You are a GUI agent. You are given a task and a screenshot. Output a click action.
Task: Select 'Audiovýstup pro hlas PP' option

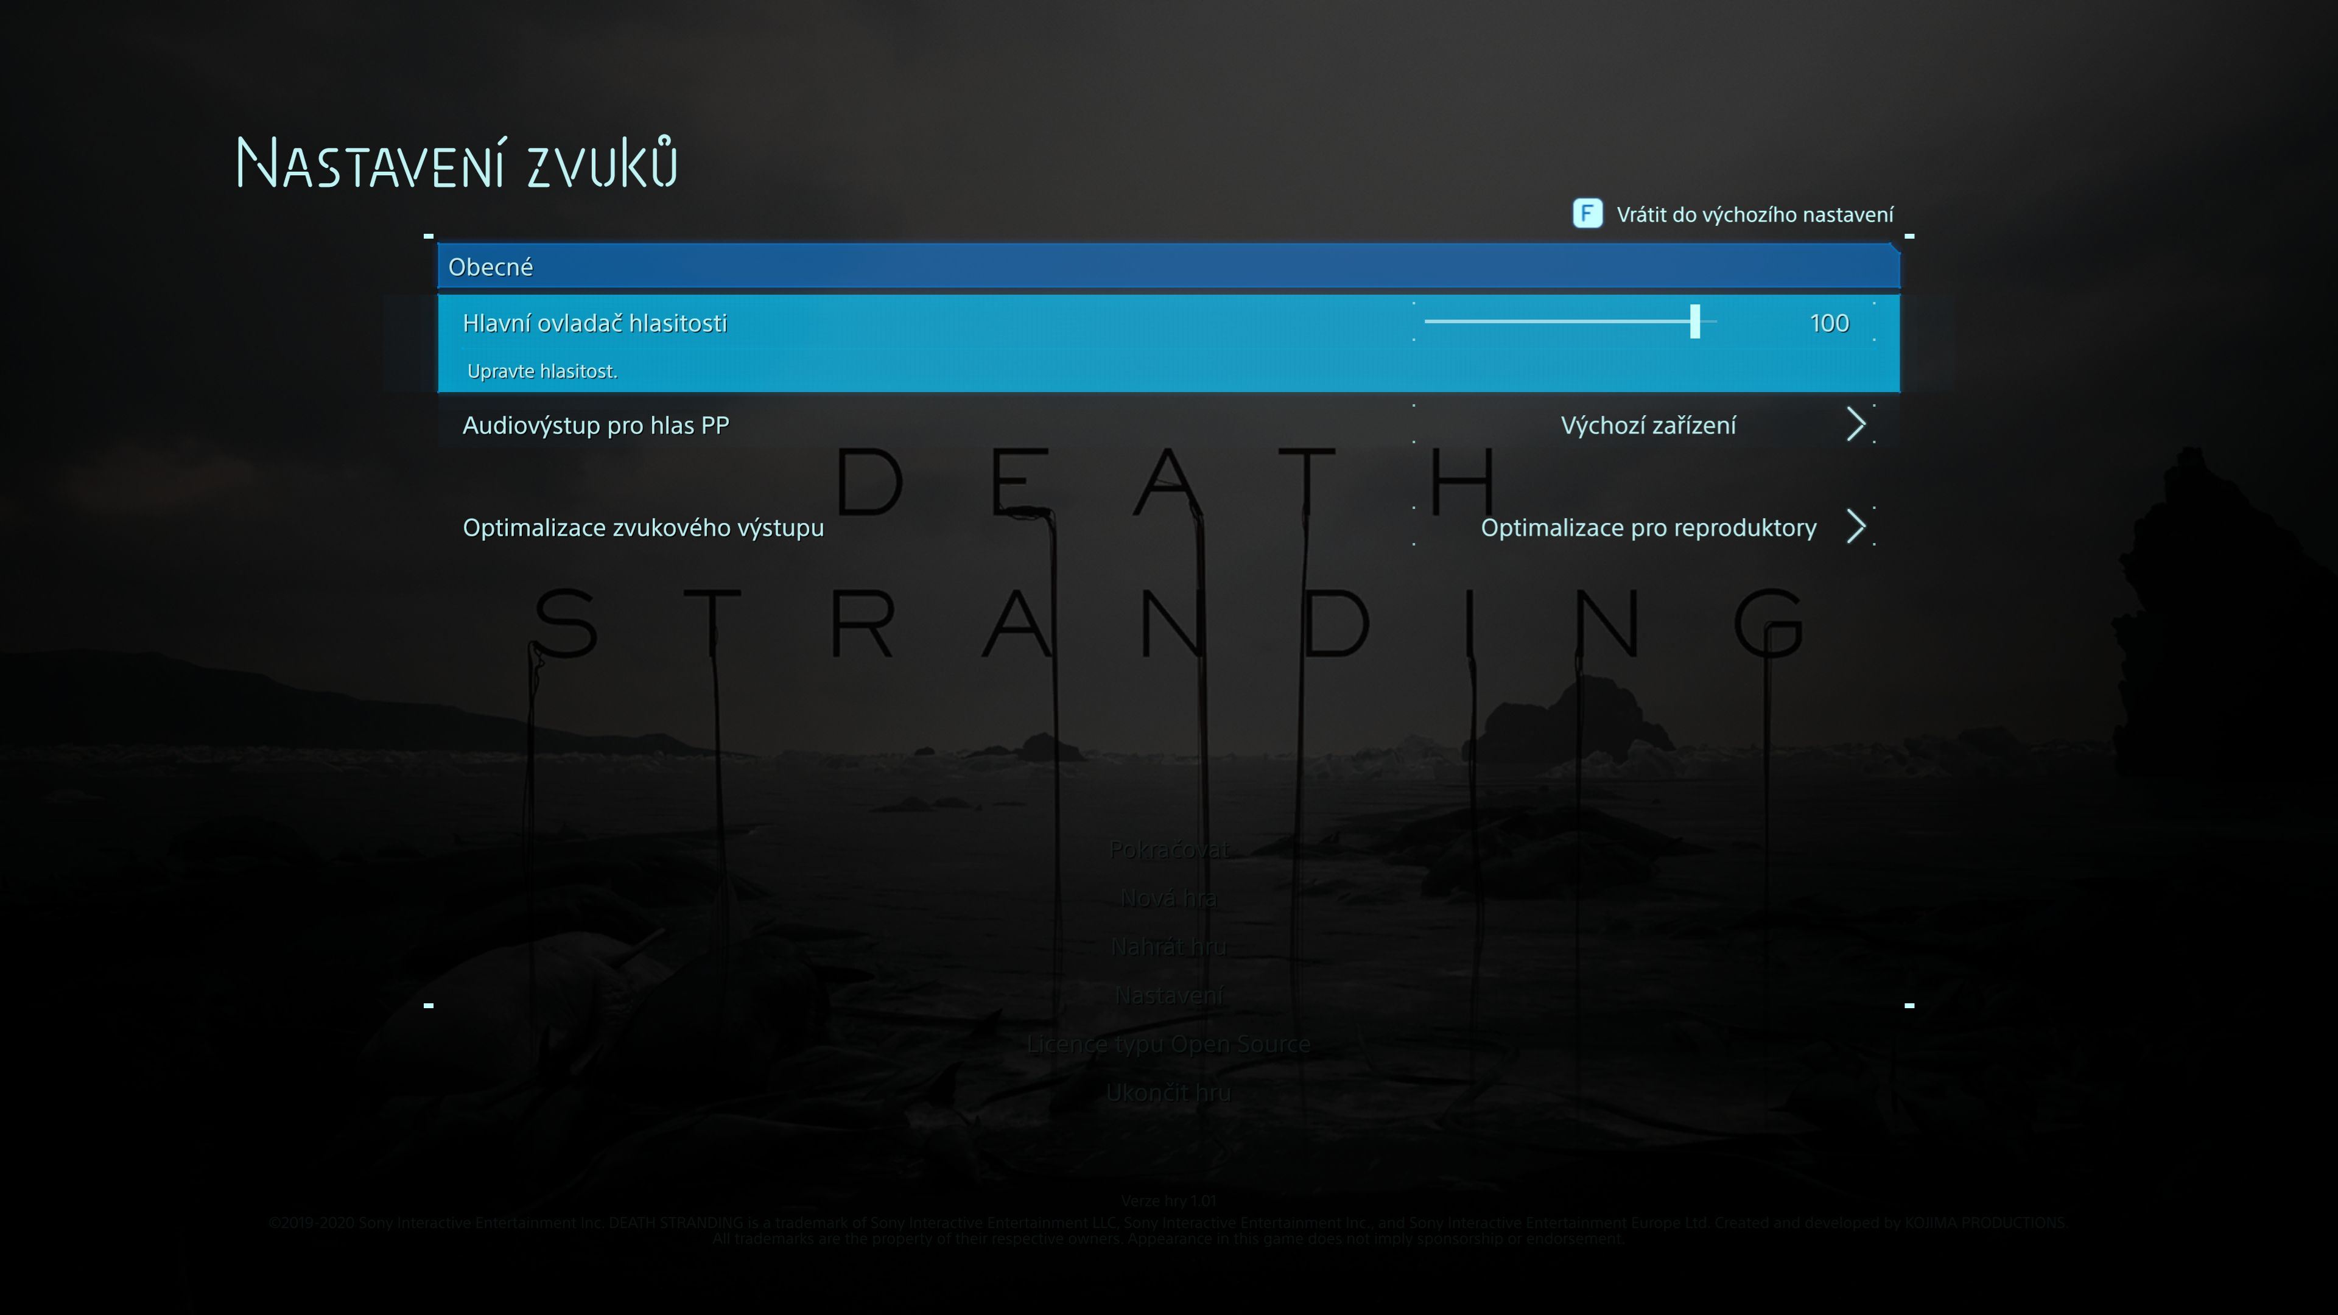(595, 426)
